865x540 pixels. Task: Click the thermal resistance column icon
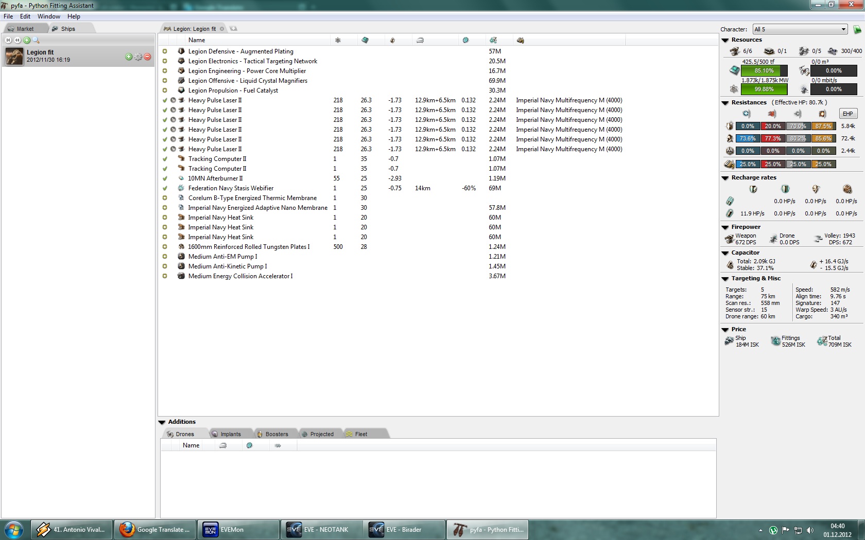[772, 114]
